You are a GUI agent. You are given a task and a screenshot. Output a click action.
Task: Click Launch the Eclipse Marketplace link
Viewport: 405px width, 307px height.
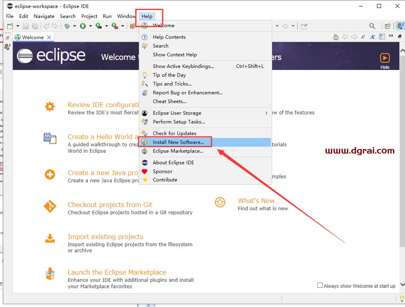point(117,273)
